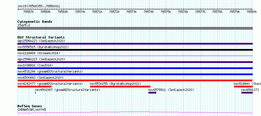Click the 78574k ruler tick label

149,12
